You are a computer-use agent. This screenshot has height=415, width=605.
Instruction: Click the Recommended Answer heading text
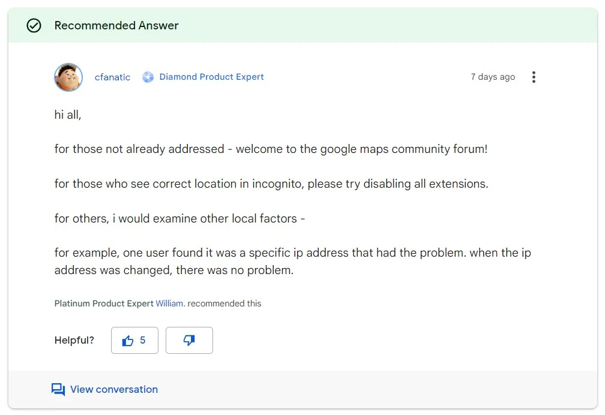tap(116, 26)
